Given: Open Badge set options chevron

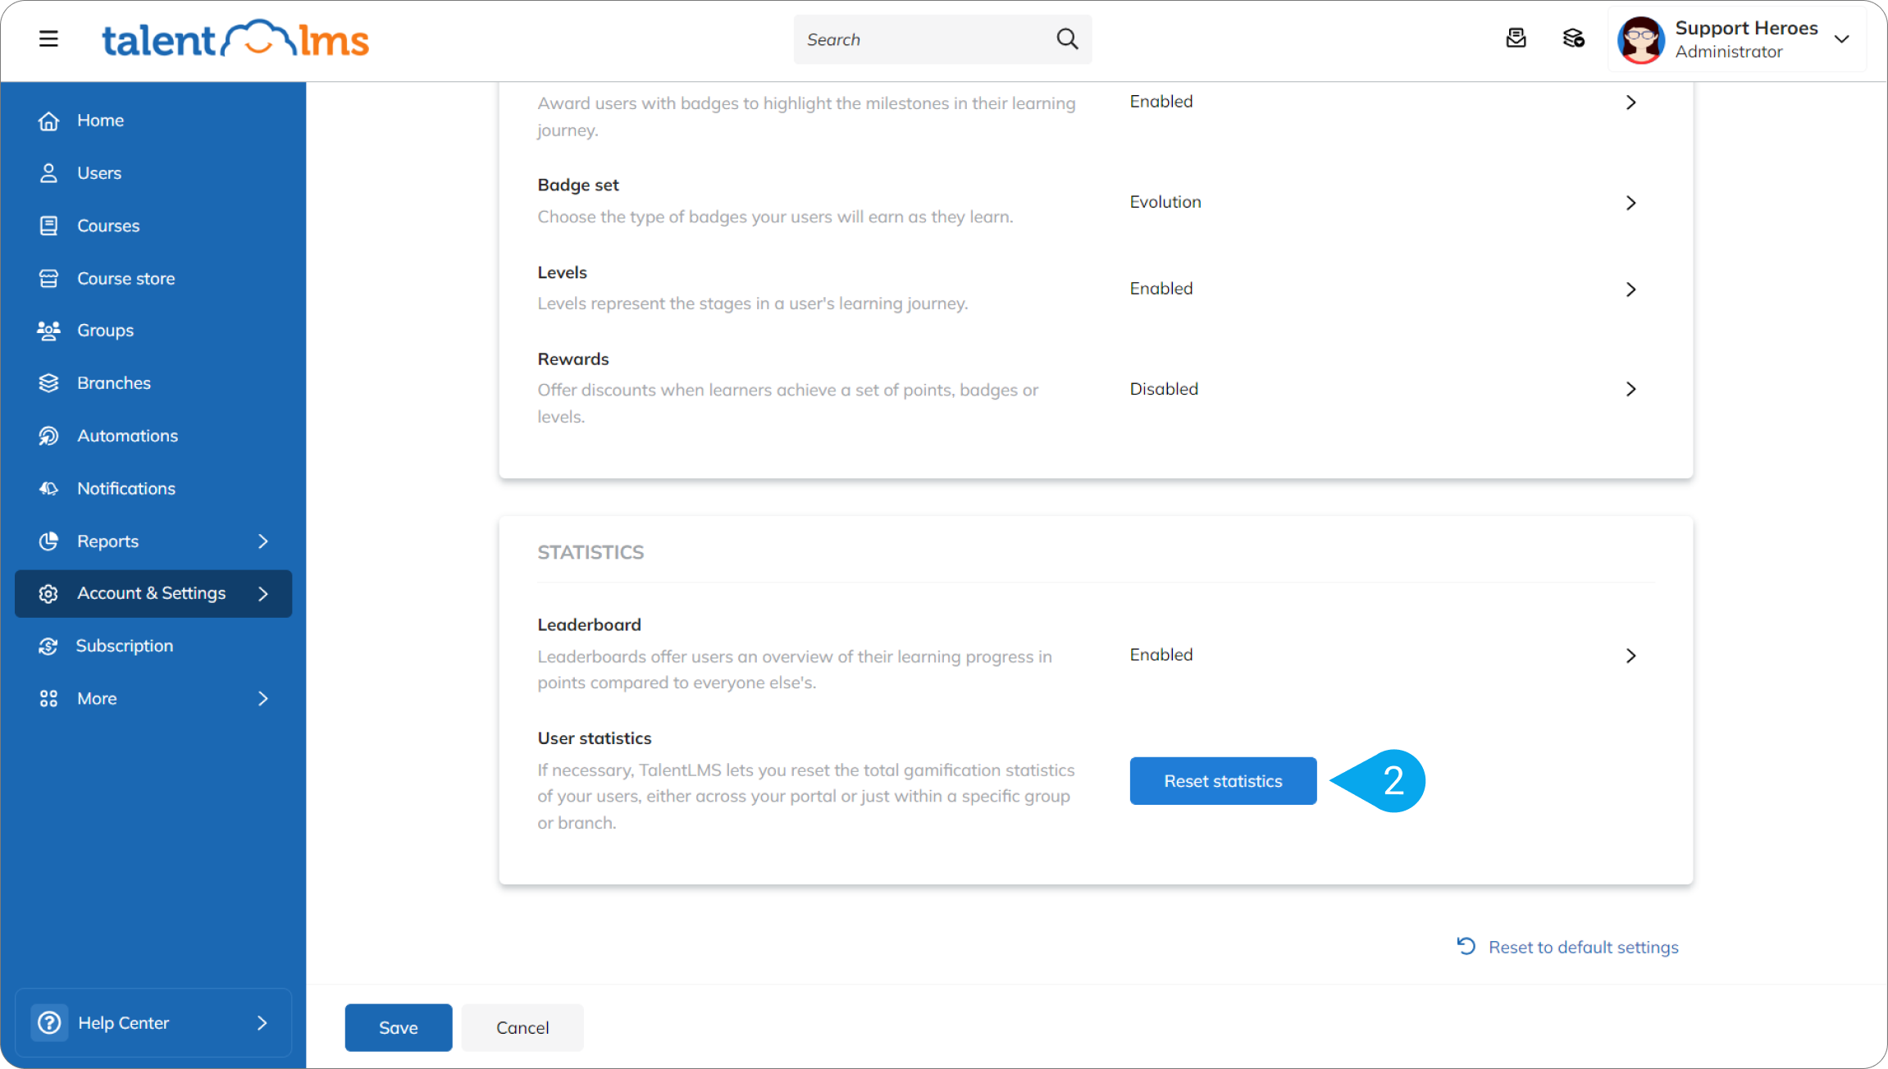Looking at the screenshot, I should coord(1630,203).
